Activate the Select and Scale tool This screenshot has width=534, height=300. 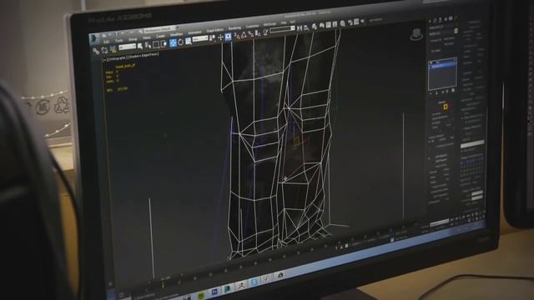click(188, 41)
